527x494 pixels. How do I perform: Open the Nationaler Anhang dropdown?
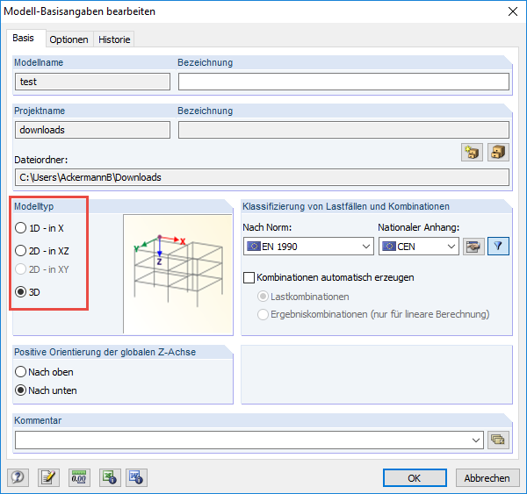pyautogui.click(x=451, y=247)
